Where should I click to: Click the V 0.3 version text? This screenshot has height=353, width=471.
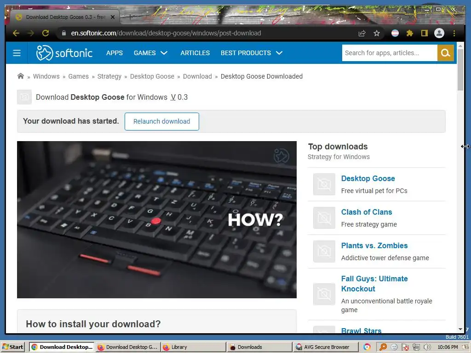(x=179, y=97)
